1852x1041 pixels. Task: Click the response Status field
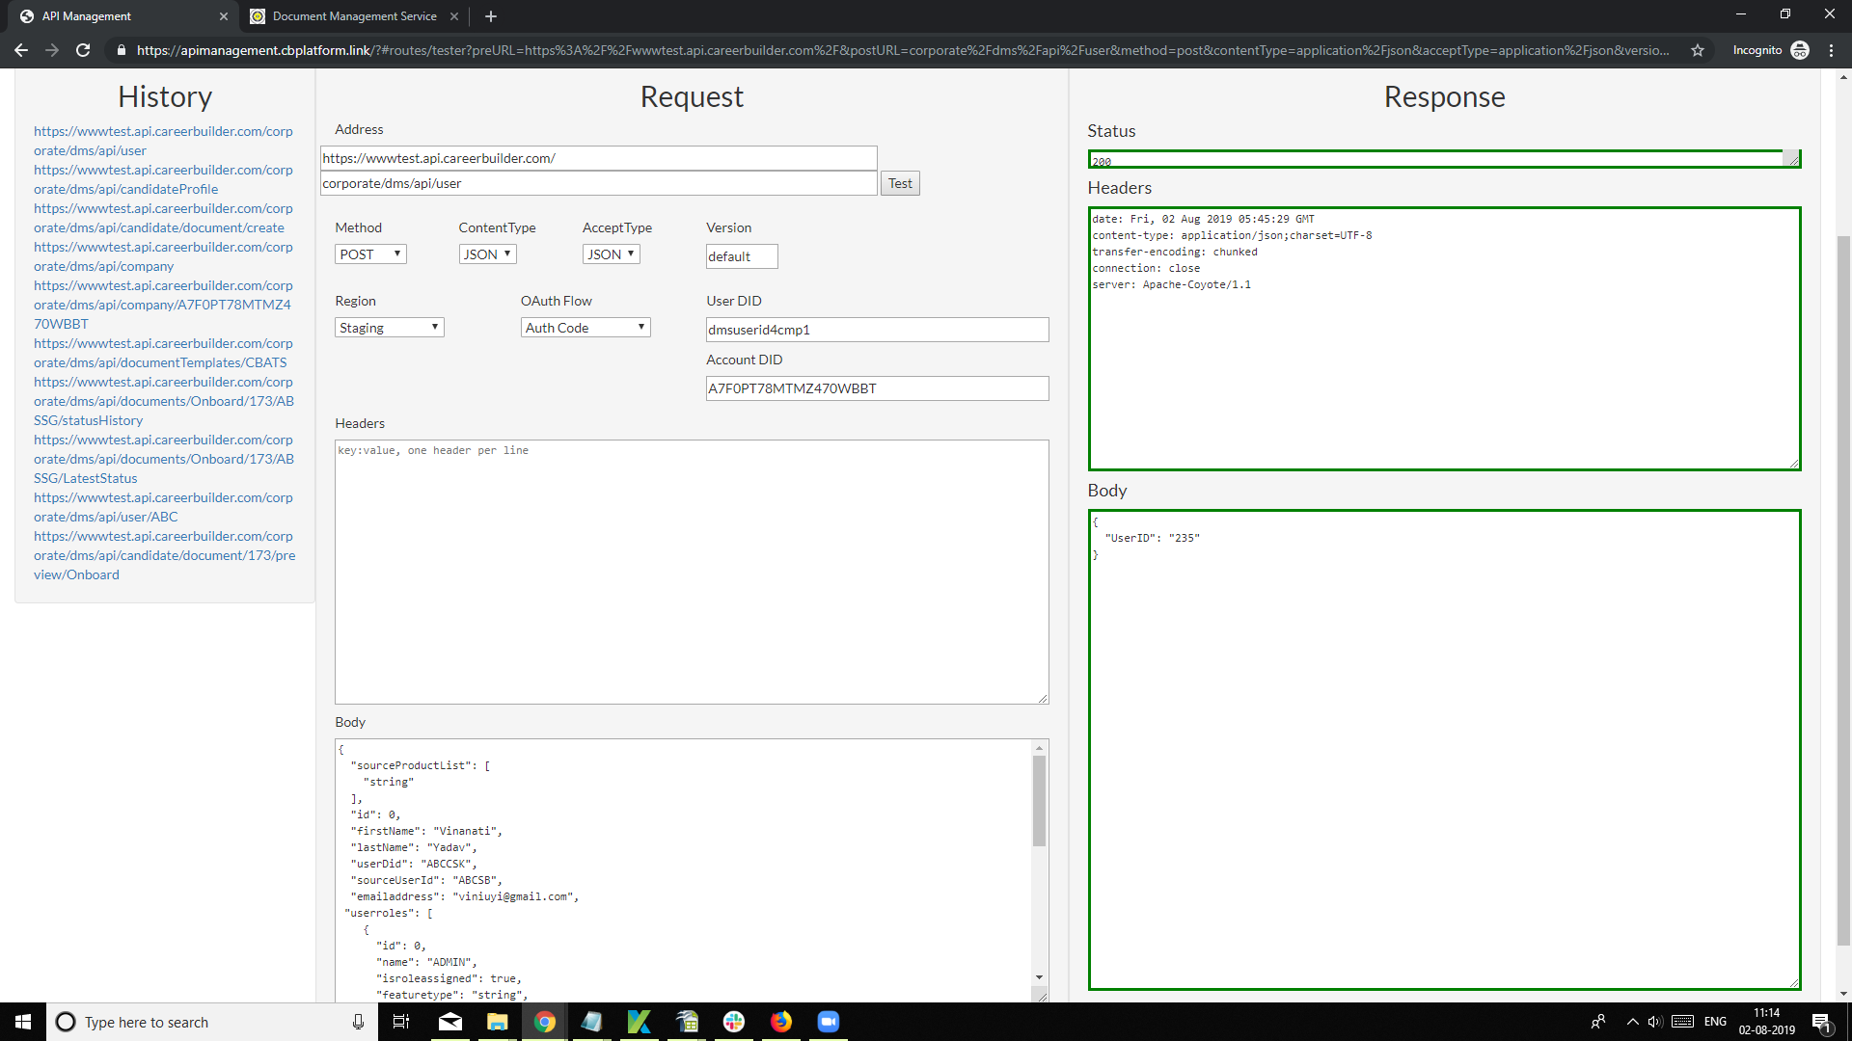(1444, 159)
